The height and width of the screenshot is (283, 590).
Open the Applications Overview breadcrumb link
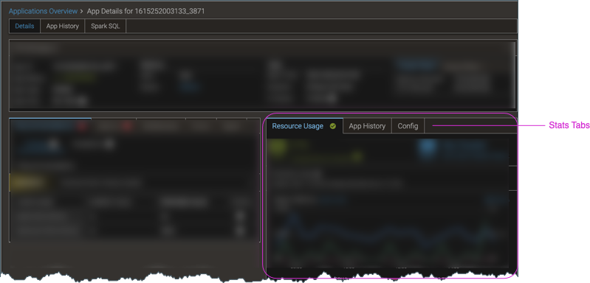[x=43, y=11]
